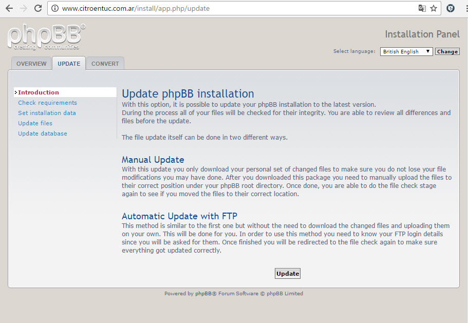The width and height of the screenshot is (468, 323).
Task: Click the translate page icon
Action: coord(422,8)
